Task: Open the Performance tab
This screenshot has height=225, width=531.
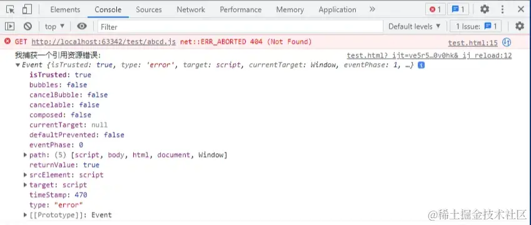Action: point(241,9)
